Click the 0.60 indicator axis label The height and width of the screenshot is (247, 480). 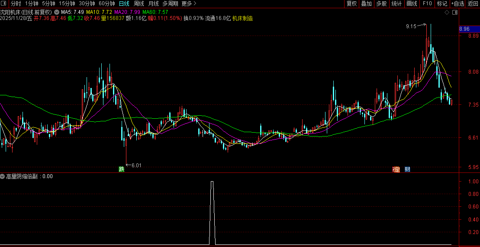pos(474,207)
